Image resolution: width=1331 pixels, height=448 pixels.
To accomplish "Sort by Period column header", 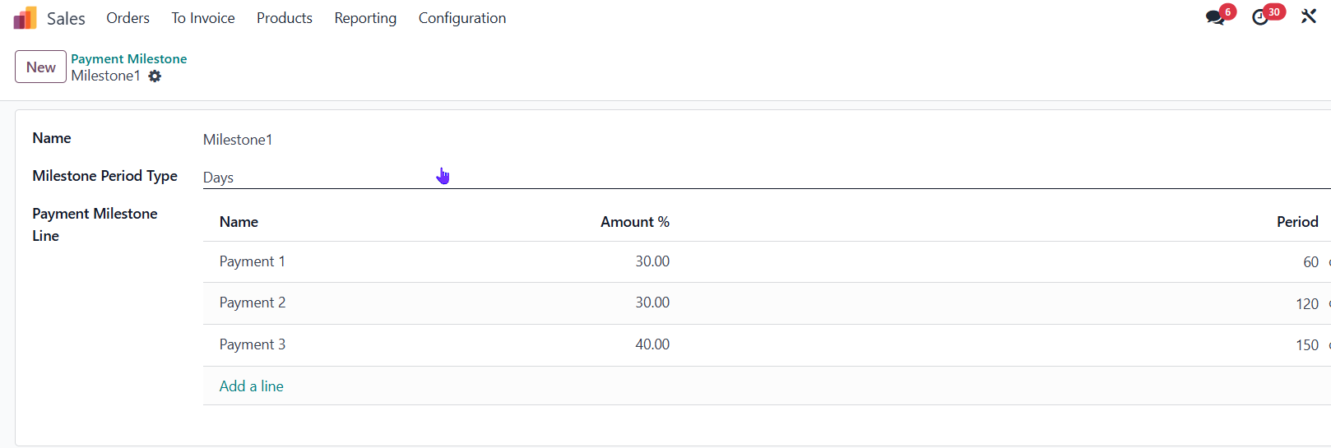I will 1296,222.
